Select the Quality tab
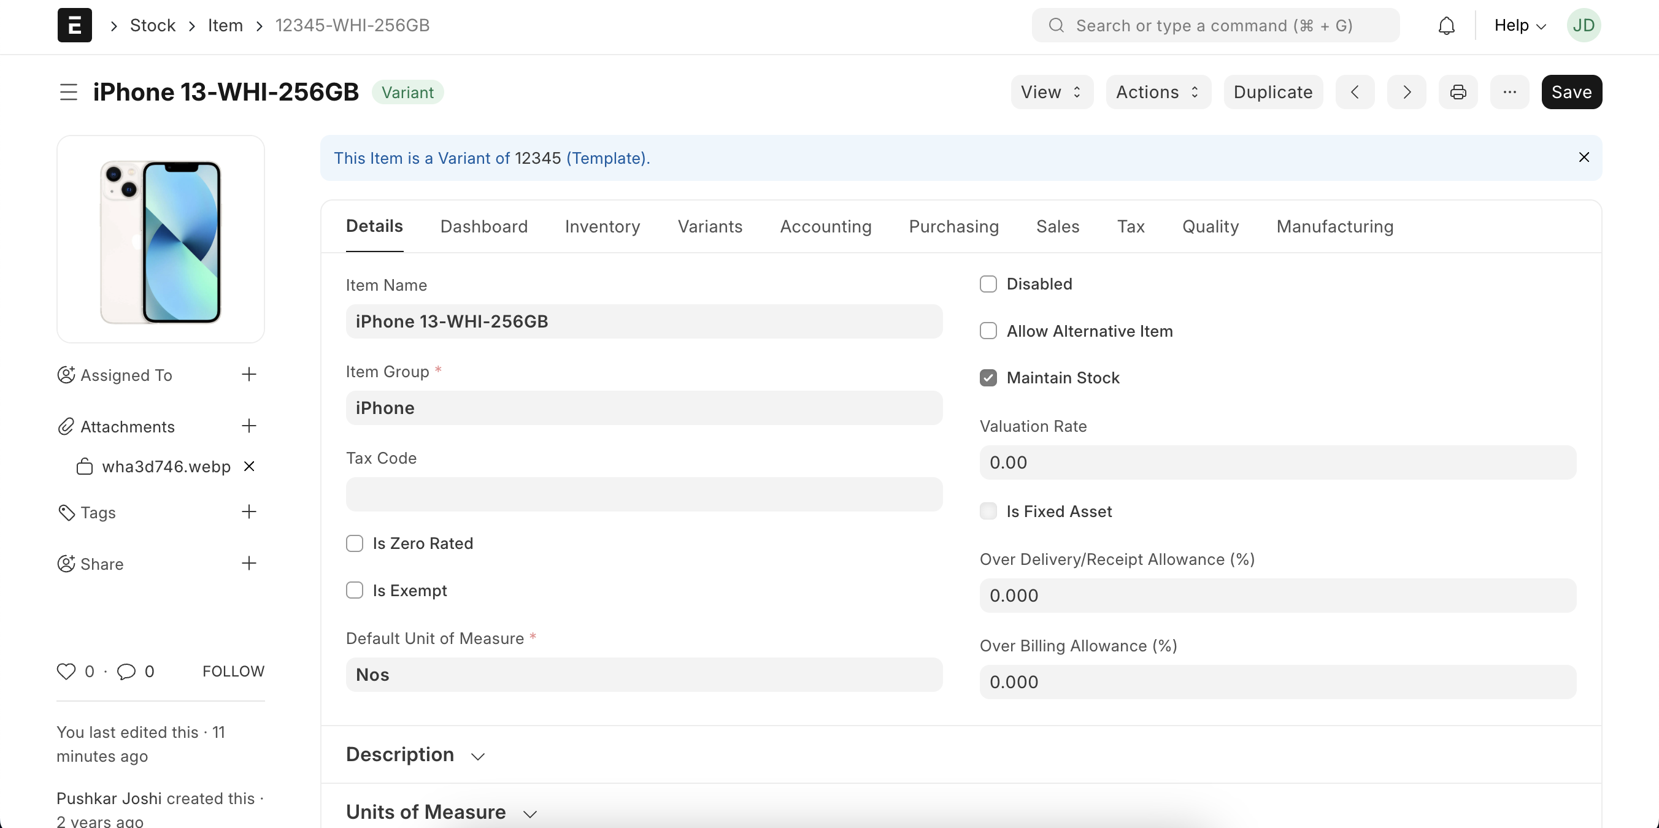This screenshot has width=1659, height=828. tap(1210, 227)
